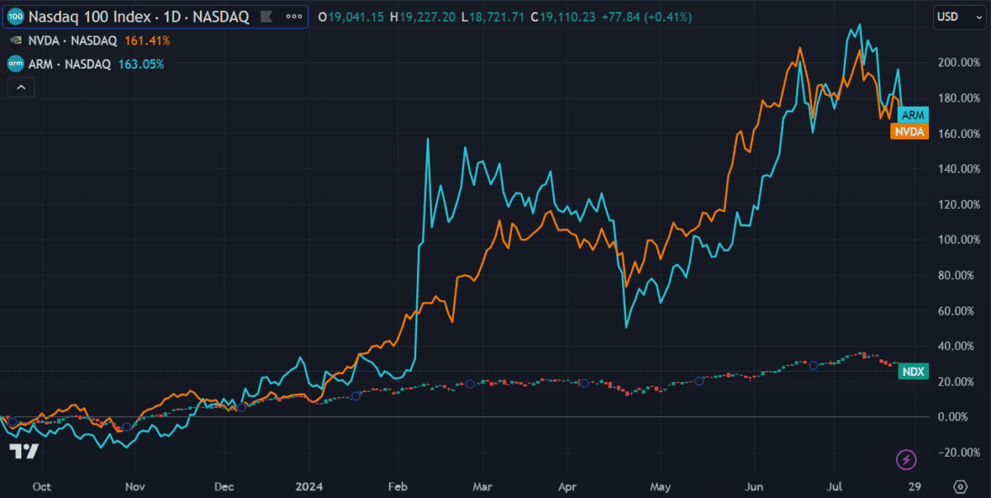Click the NVDA logo icon in legend

click(x=16, y=40)
